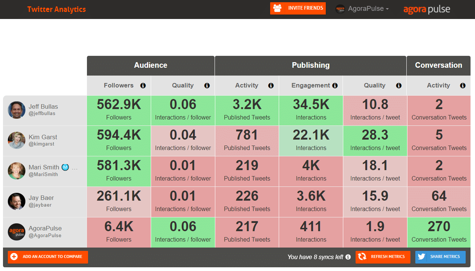Click the 0.04 Interactions per follower cell
475x271 pixels.
[x=183, y=141]
